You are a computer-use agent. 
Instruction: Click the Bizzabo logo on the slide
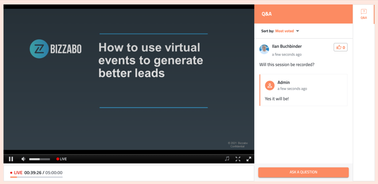[56, 49]
